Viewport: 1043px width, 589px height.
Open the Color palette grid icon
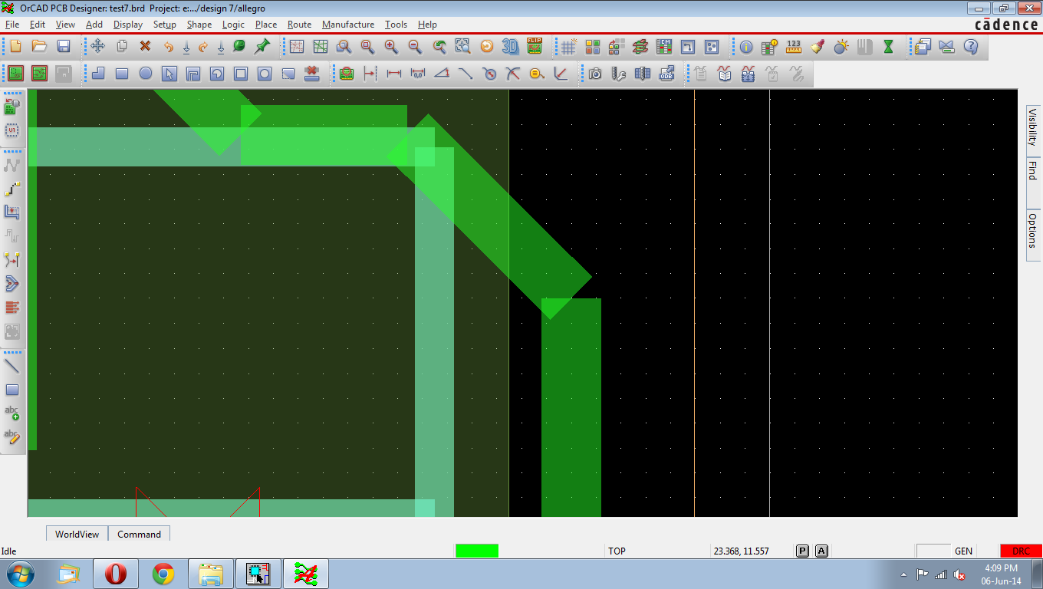(x=592, y=47)
